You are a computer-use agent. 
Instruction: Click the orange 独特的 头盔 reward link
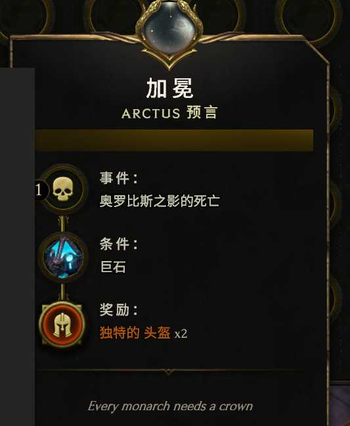pyautogui.click(x=135, y=333)
